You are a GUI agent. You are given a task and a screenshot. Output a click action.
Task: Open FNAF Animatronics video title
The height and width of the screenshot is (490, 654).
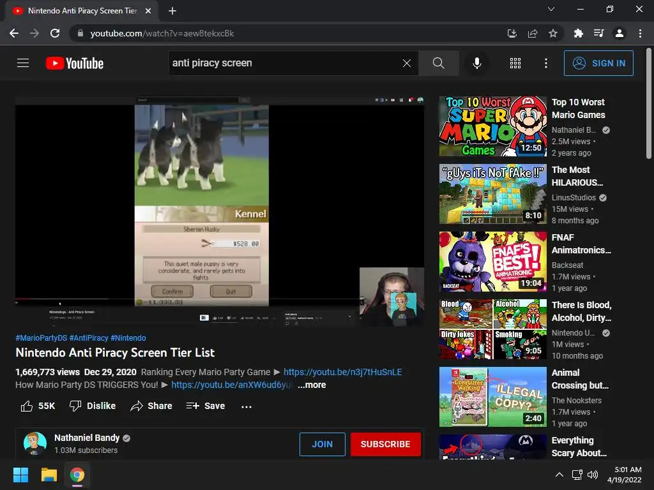tap(581, 244)
